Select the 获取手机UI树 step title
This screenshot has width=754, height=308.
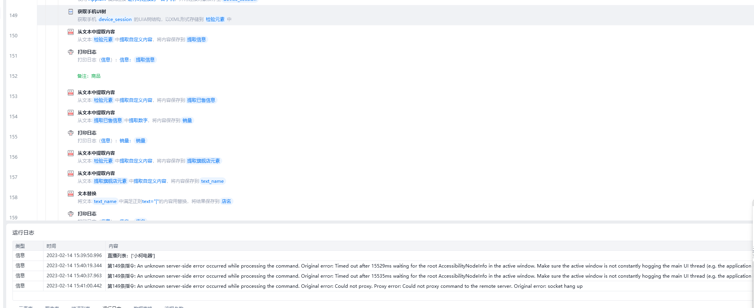pos(92,12)
